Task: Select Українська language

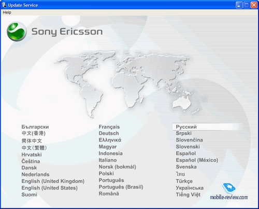Action: (x=190, y=188)
